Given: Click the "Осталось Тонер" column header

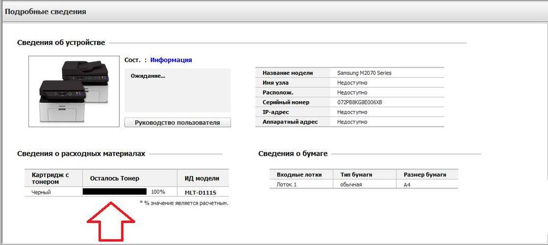Looking at the screenshot, I should point(115,178).
